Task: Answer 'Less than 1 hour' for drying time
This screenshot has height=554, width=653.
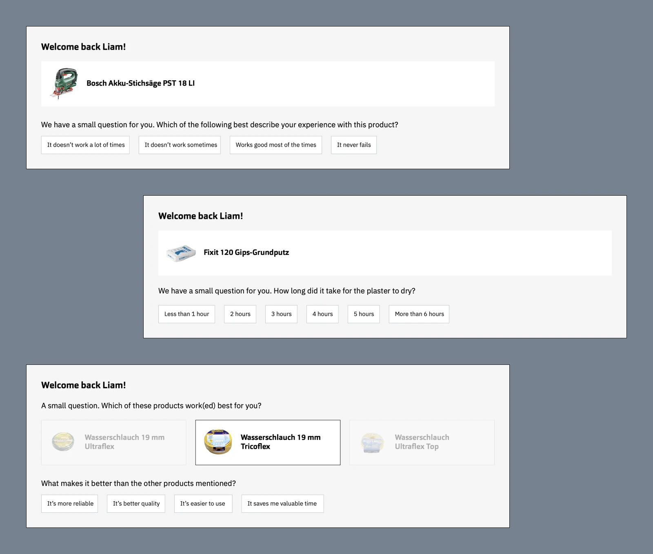Action: click(187, 314)
